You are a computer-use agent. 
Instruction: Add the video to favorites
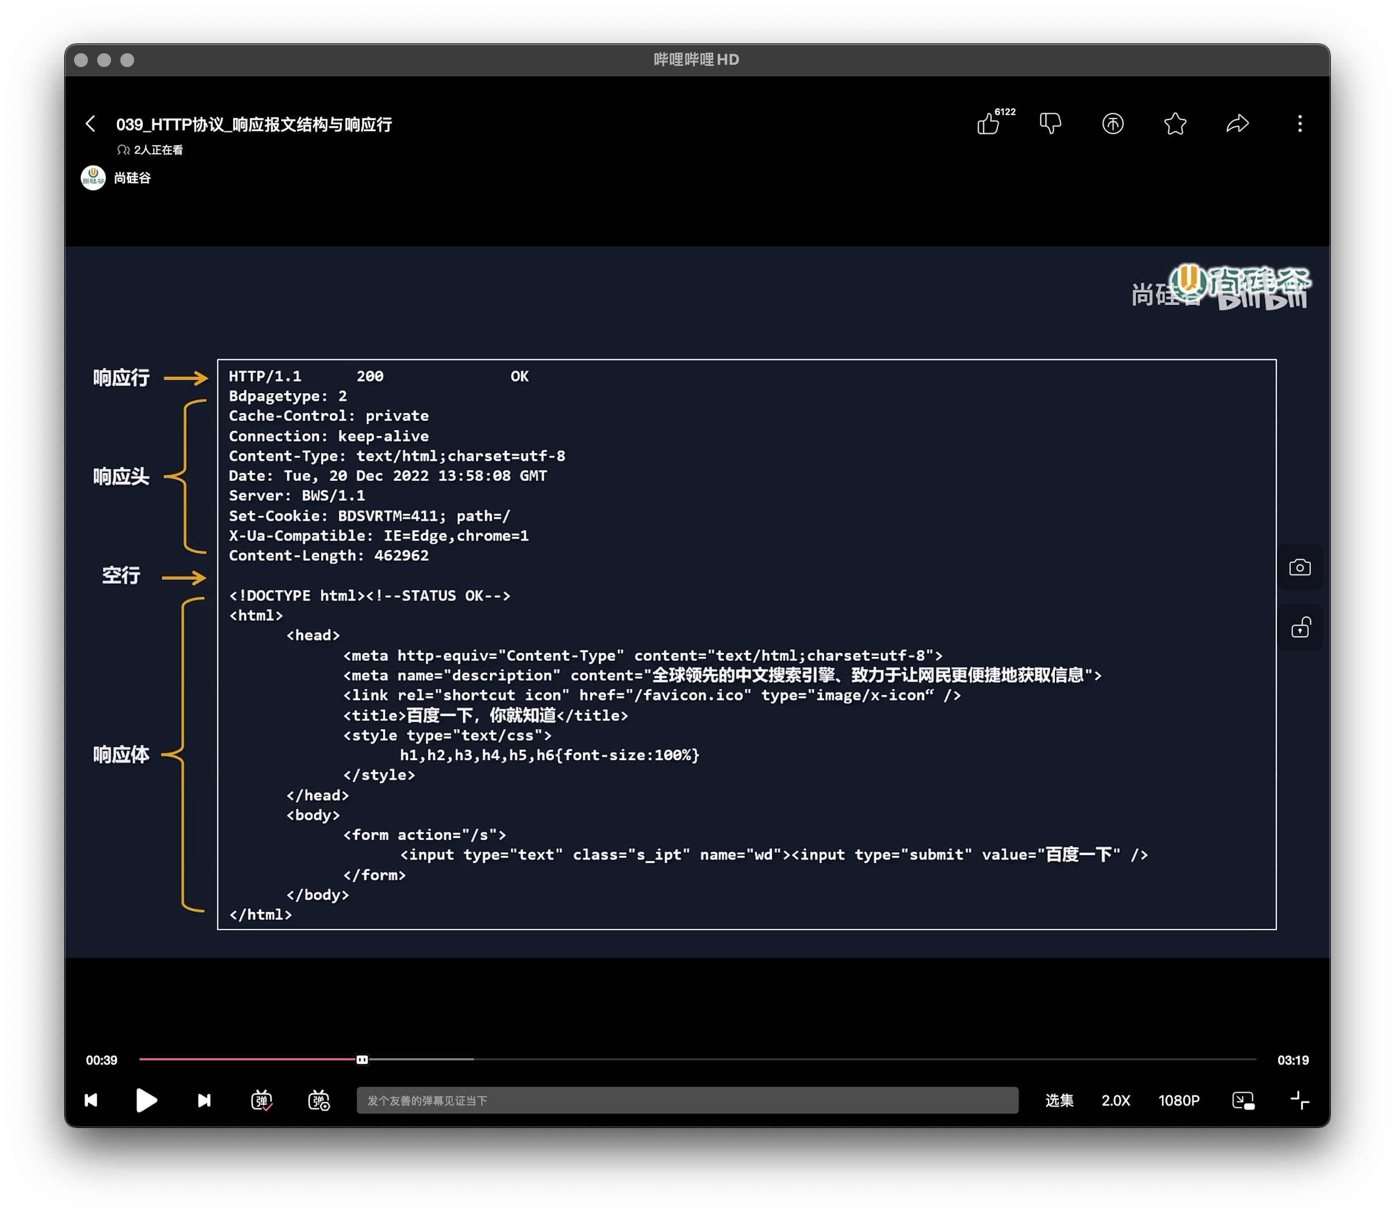tap(1175, 123)
